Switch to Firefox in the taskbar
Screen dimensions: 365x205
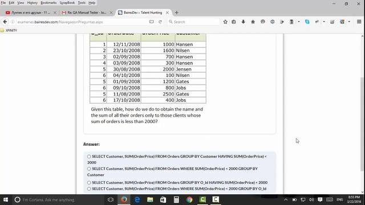(124, 200)
